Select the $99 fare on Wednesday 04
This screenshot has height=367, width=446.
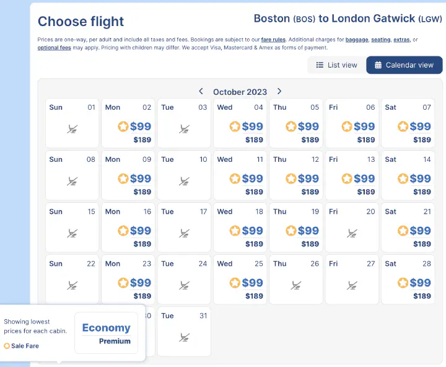point(252,126)
